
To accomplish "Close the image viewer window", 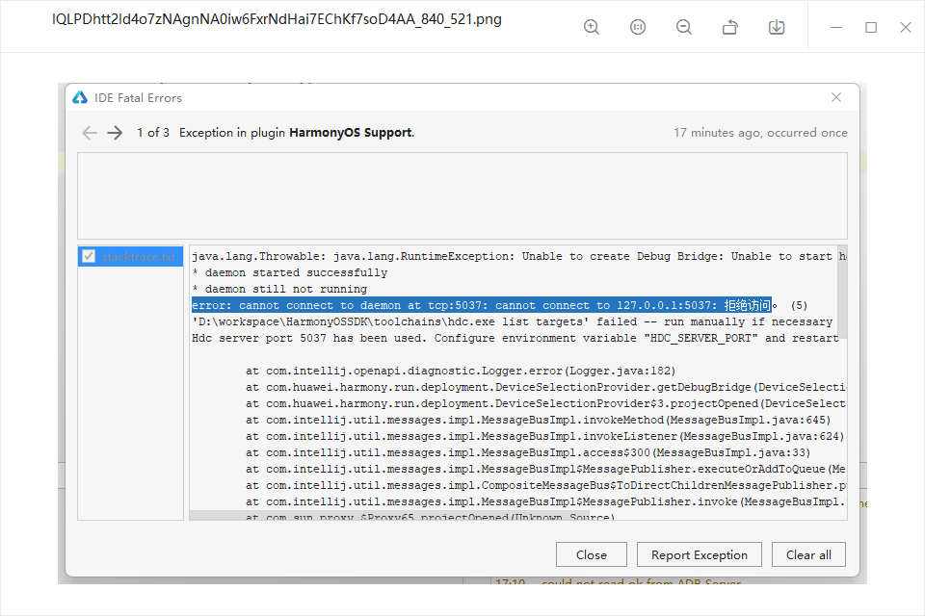I will (906, 27).
